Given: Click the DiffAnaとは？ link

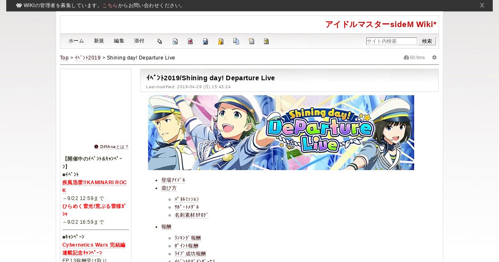Looking at the screenshot, I should (x=114, y=147).
